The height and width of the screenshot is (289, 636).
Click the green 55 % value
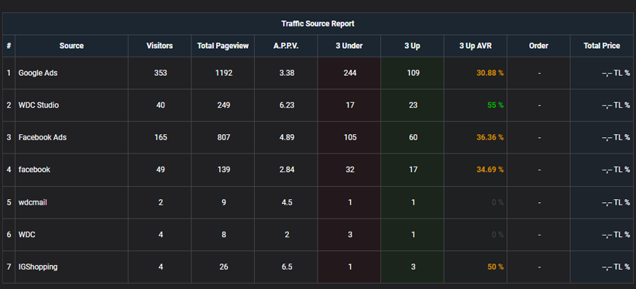(x=495, y=105)
